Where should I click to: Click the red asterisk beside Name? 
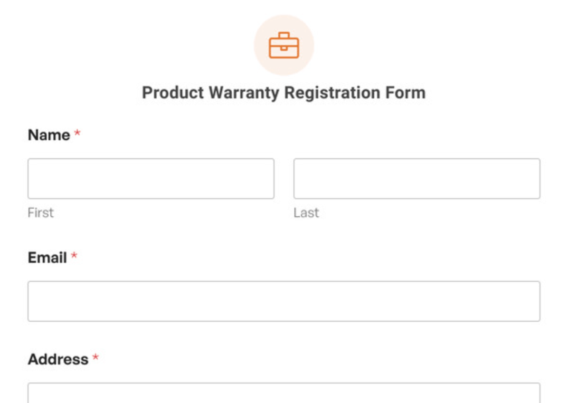point(77,133)
